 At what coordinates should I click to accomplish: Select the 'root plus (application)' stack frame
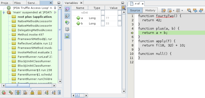coord(35,17)
